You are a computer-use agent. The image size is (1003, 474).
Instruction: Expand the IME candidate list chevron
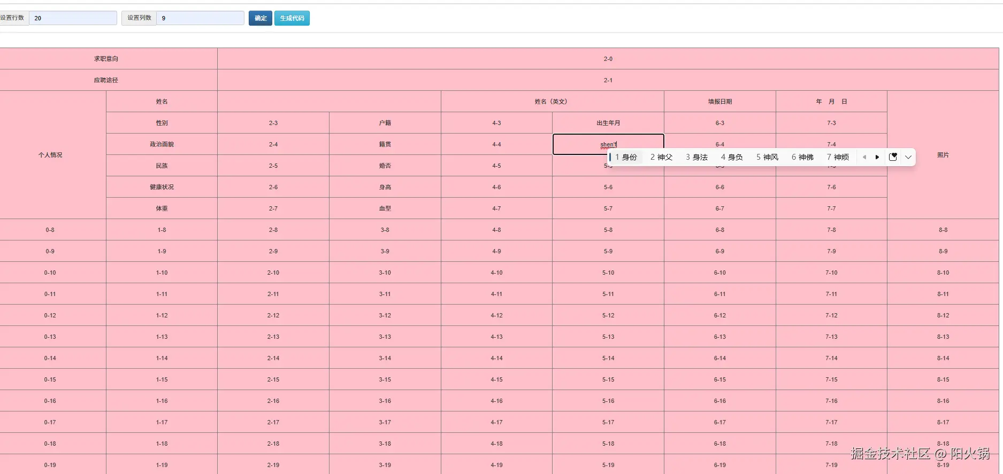[908, 157]
